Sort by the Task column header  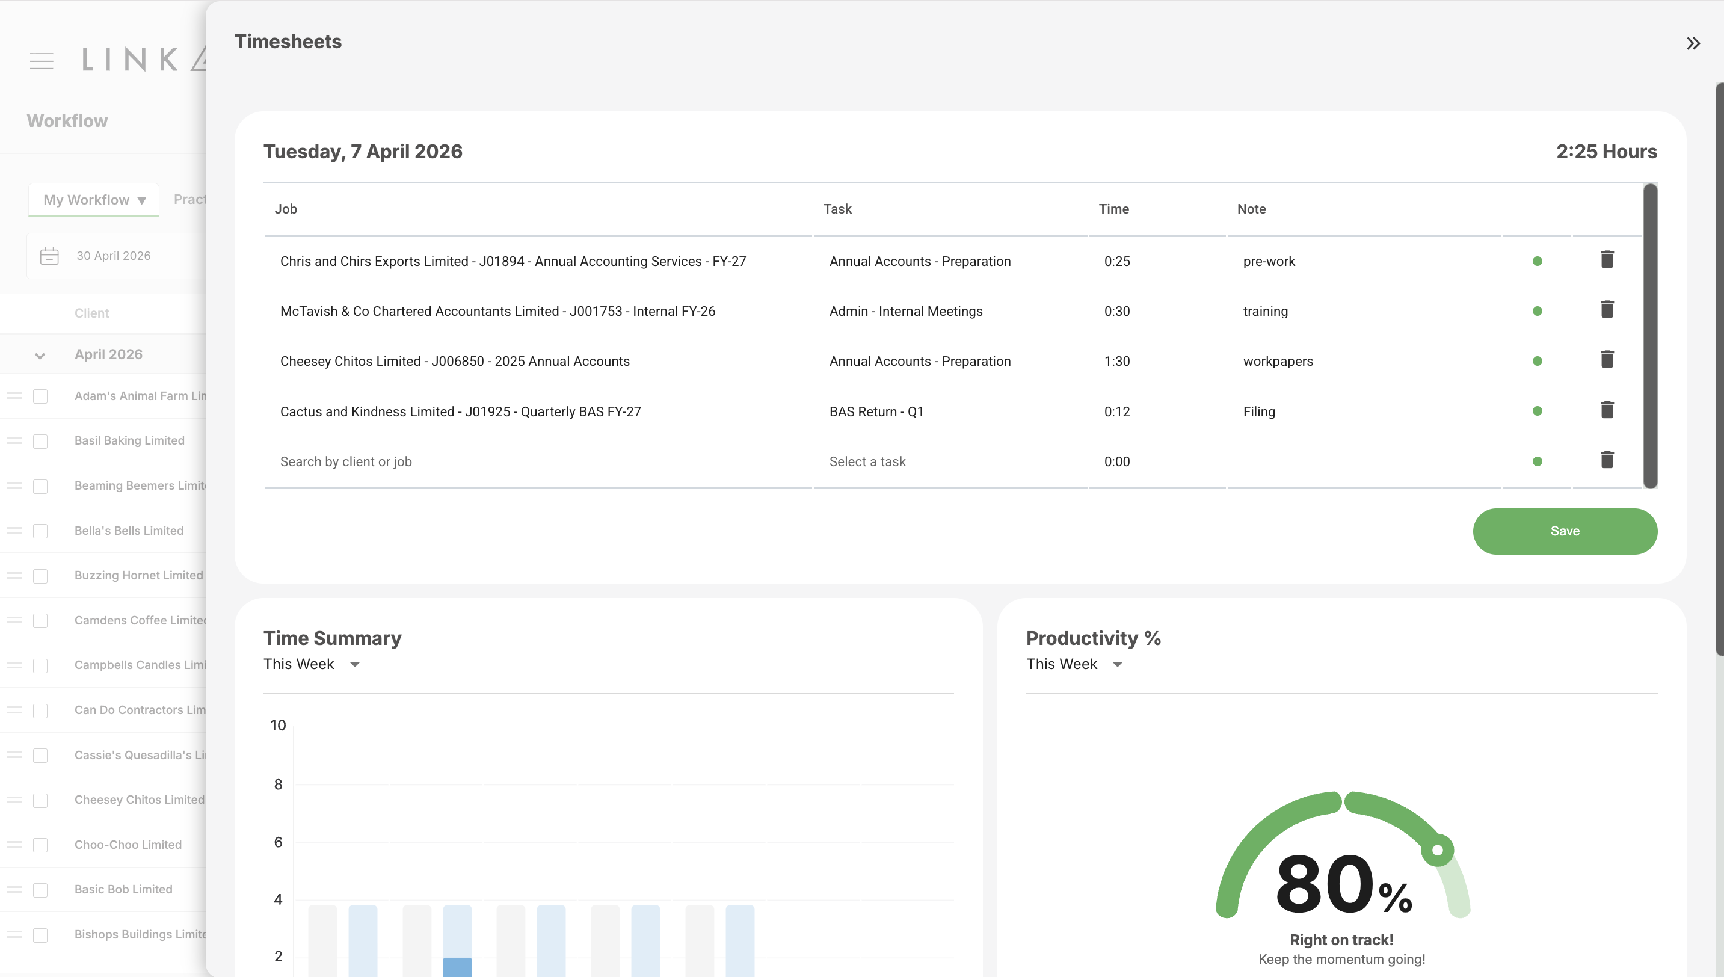(x=837, y=209)
